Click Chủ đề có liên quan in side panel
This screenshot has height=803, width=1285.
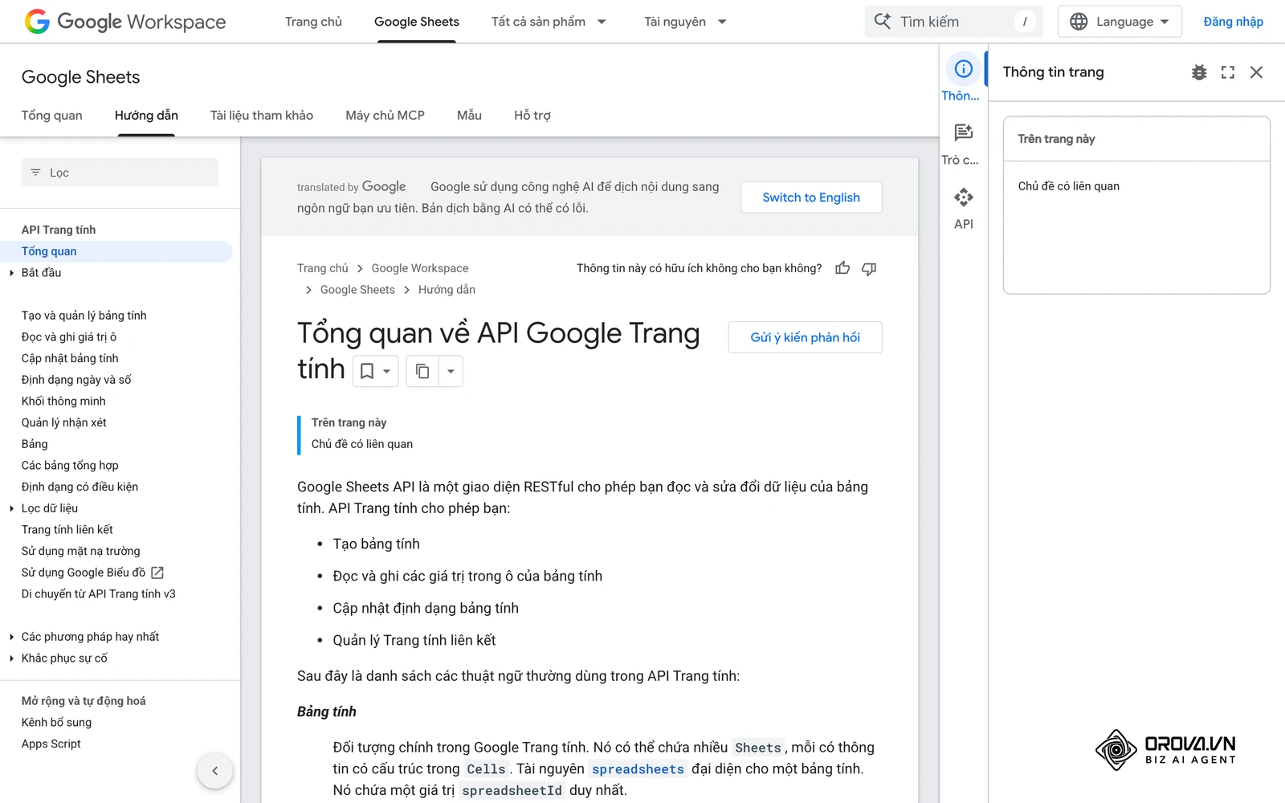[x=1068, y=186]
